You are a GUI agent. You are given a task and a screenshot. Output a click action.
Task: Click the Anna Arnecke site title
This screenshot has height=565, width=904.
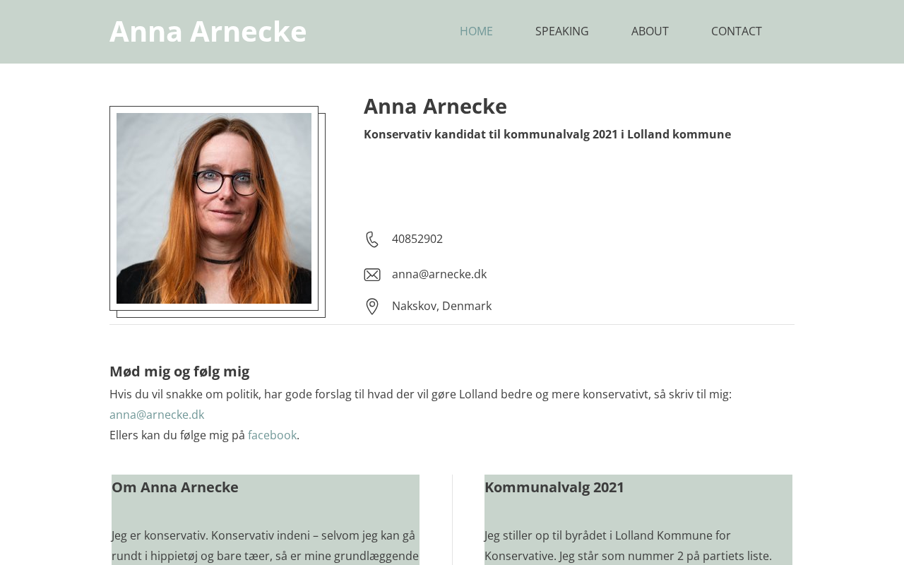208,31
